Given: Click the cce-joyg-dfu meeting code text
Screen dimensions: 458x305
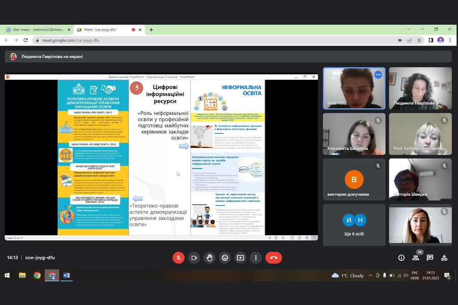Looking at the screenshot, I should (x=40, y=258).
